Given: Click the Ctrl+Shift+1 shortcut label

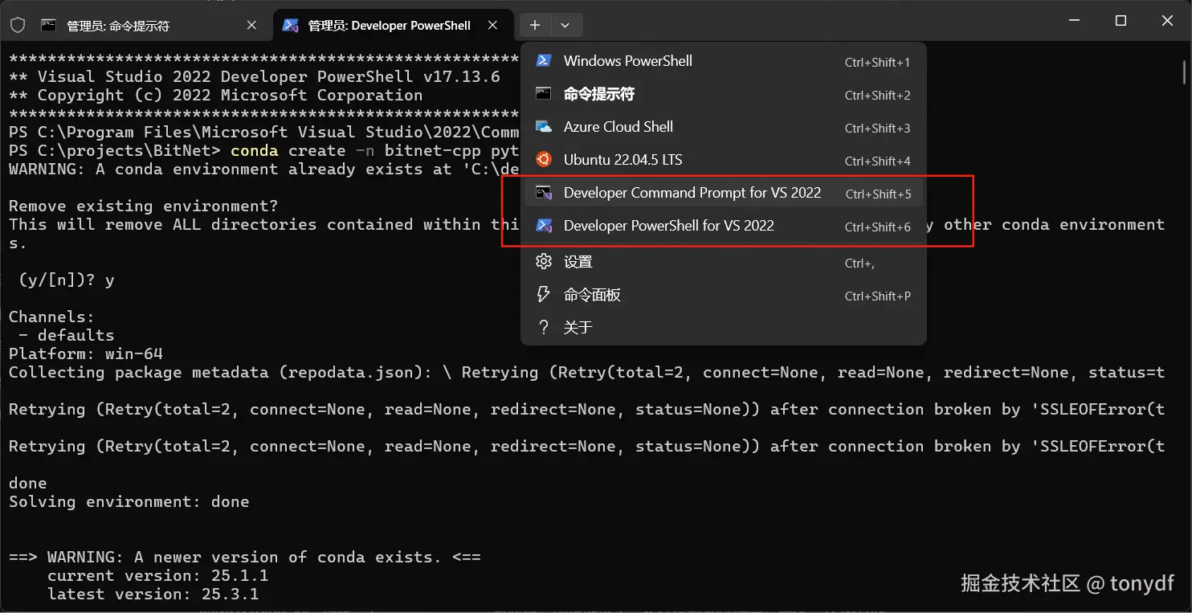Looking at the screenshot, I should [877, 62].
